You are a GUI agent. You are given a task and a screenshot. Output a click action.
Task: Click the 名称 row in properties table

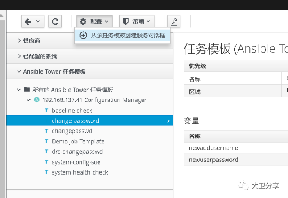click(x=236, y=78)
